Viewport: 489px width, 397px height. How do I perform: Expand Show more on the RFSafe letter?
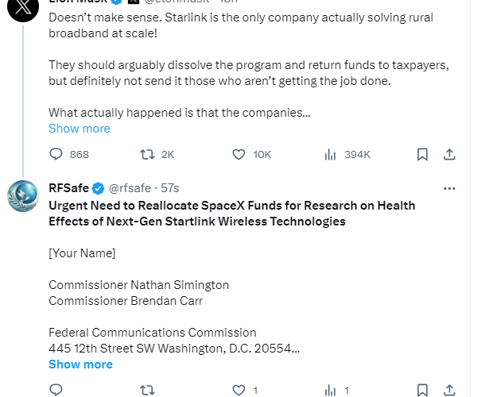click(80, 364)
